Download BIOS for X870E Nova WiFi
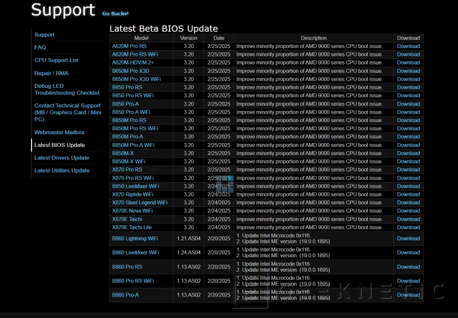458x318 pixels. [x=408, y=211]
